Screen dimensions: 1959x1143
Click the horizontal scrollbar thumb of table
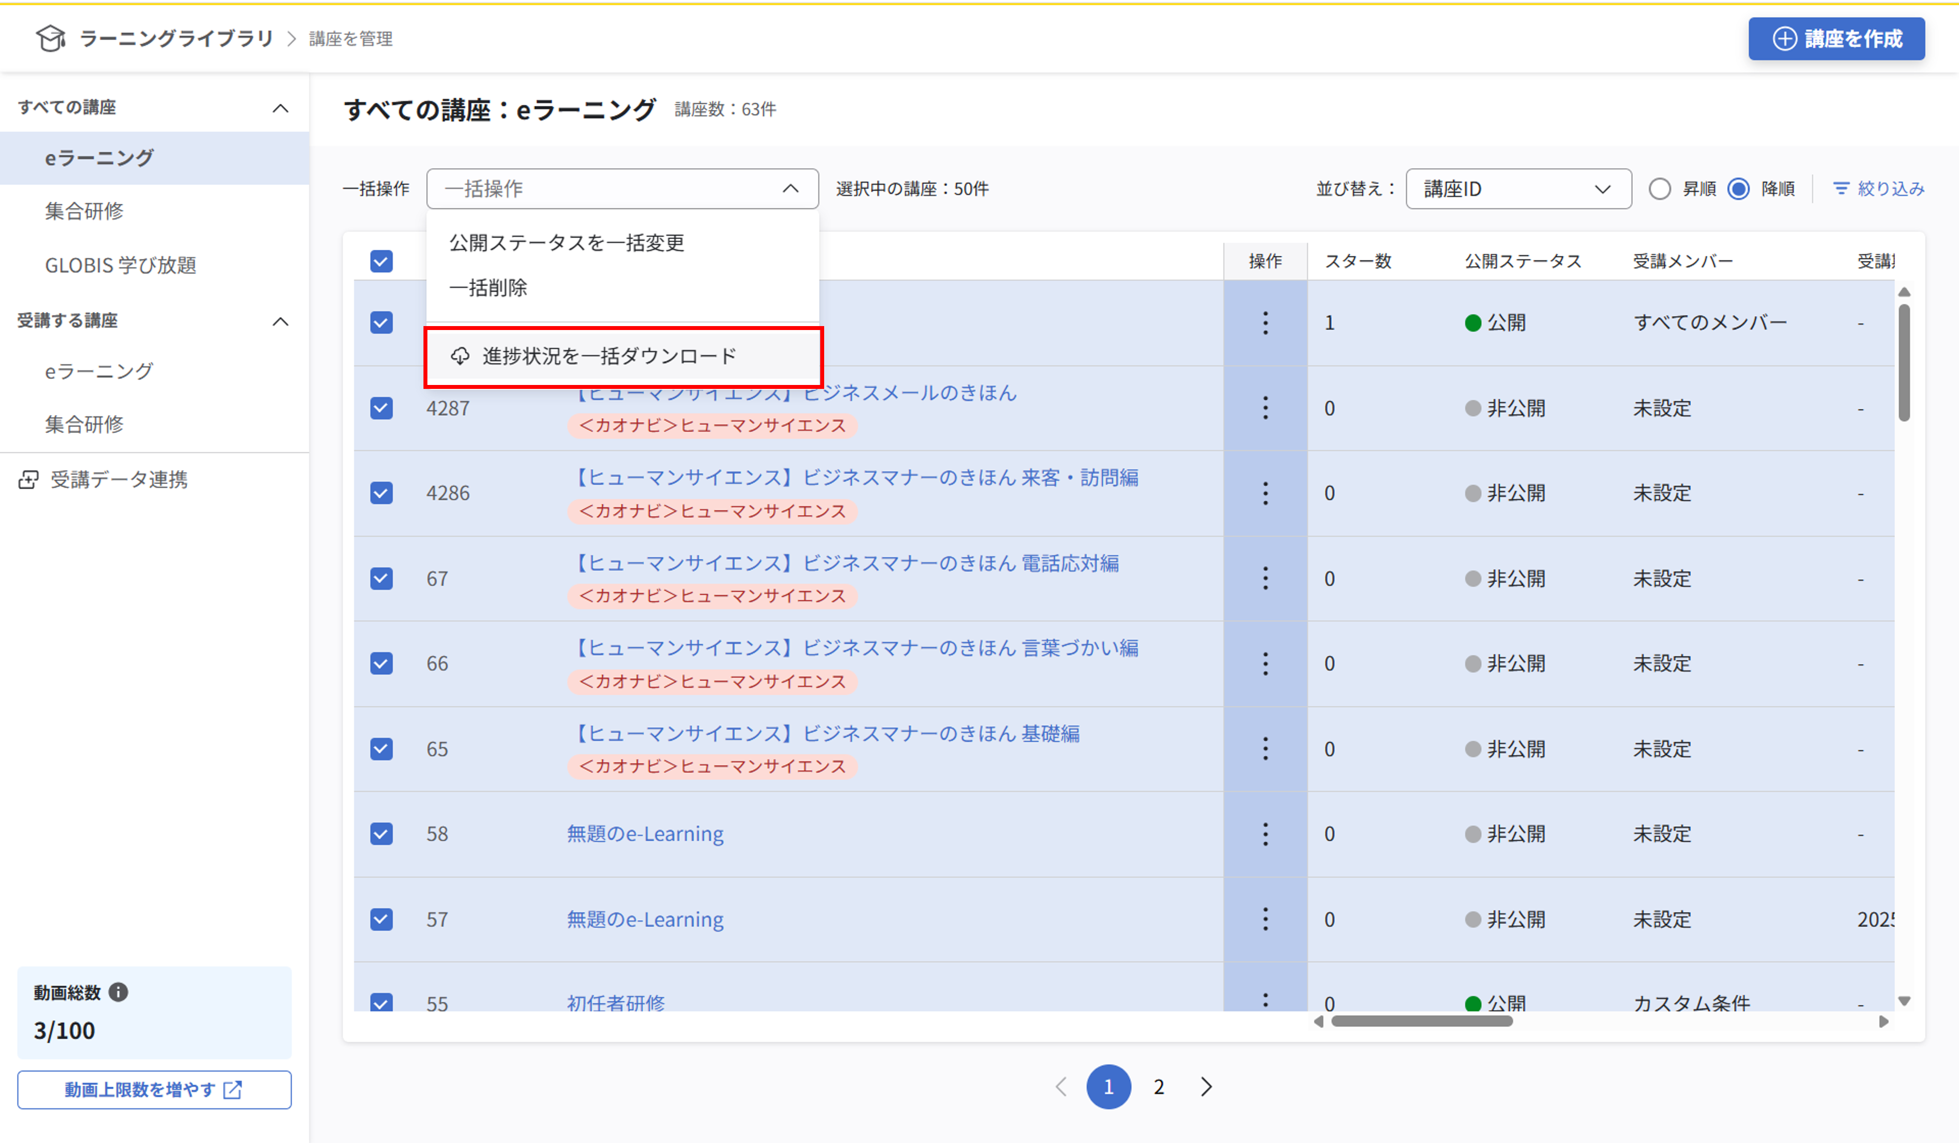tap(1422, 1021)
